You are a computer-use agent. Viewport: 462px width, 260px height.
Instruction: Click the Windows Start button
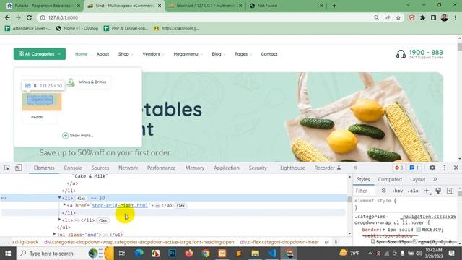[8, 253]
